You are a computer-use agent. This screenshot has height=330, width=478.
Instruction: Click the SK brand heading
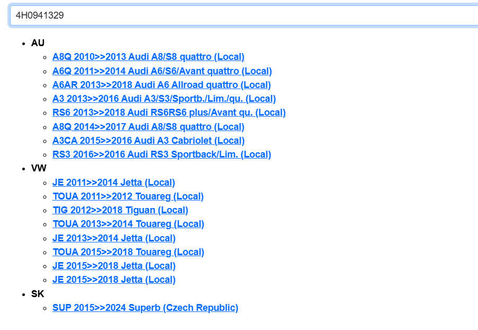coord(38,294)
